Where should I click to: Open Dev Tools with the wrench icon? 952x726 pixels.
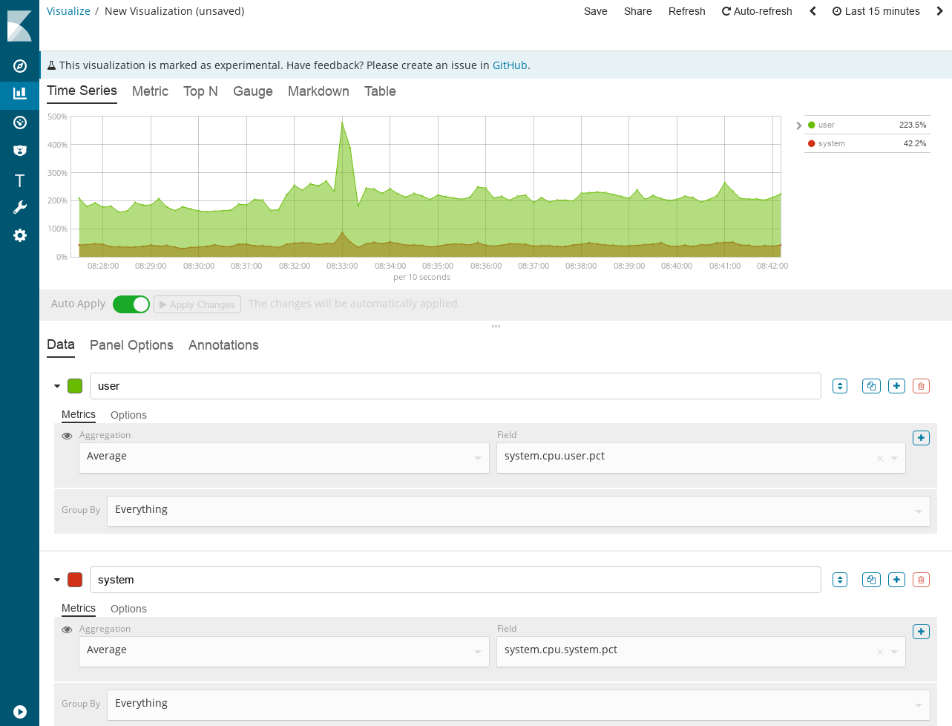[19, 206]
